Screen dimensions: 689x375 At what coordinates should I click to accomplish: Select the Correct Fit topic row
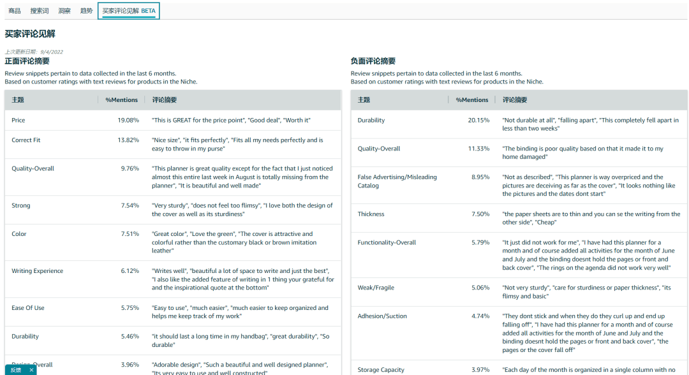coord(26,140)
